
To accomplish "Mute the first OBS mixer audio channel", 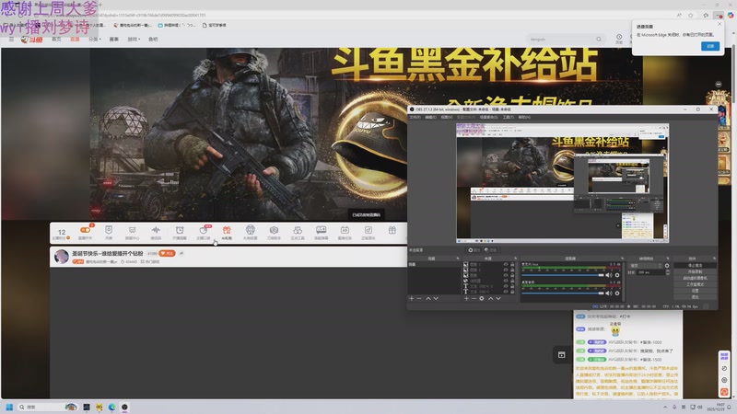I will click(609, 275).
